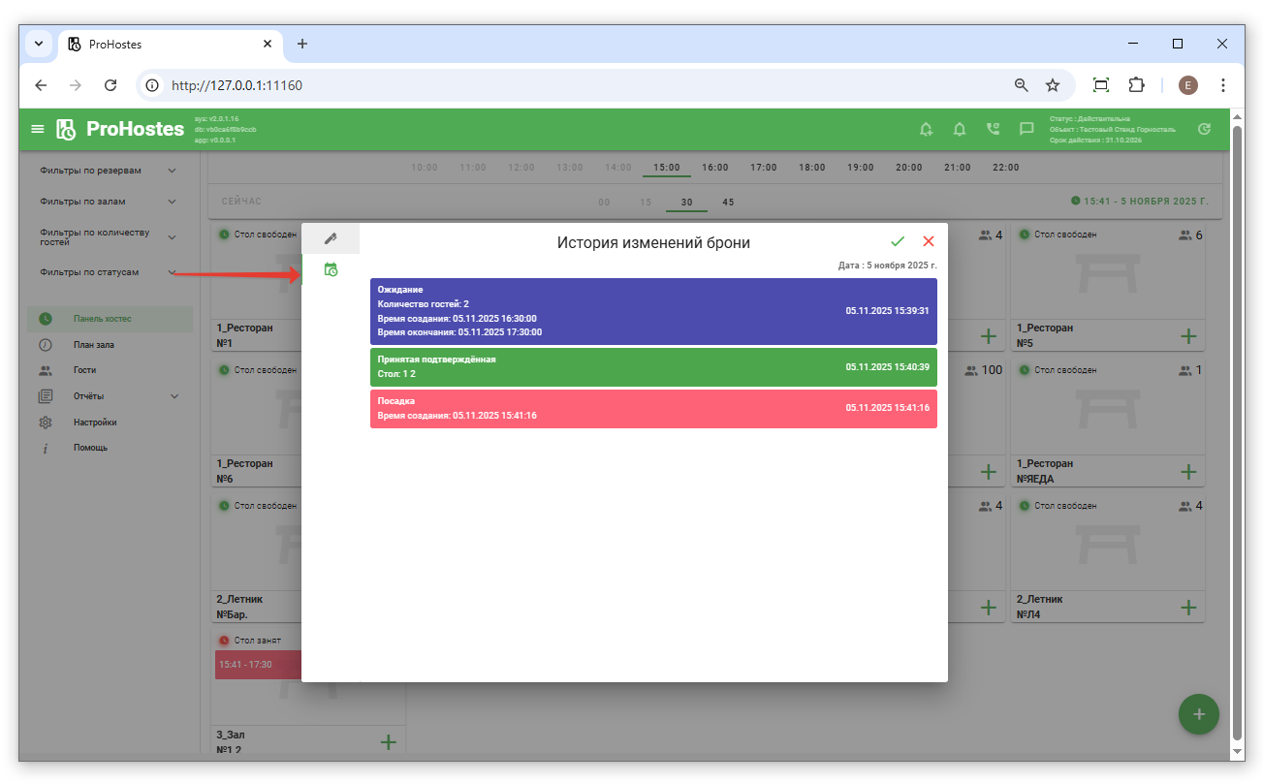Select the booking history calendar icon
The width and height of the screenshot is (1263, 783).
coord(331,270)
